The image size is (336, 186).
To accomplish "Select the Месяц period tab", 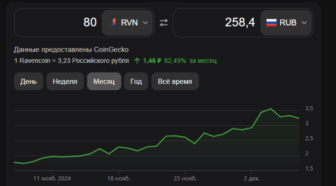I will click(x=104, y=81).
